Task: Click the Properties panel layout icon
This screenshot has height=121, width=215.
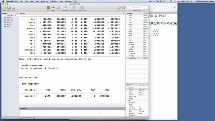Action: click(147, 85)
